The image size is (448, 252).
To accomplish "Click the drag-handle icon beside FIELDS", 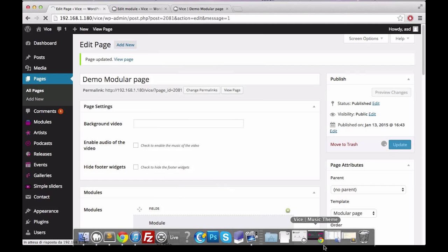I will (139, 209).
